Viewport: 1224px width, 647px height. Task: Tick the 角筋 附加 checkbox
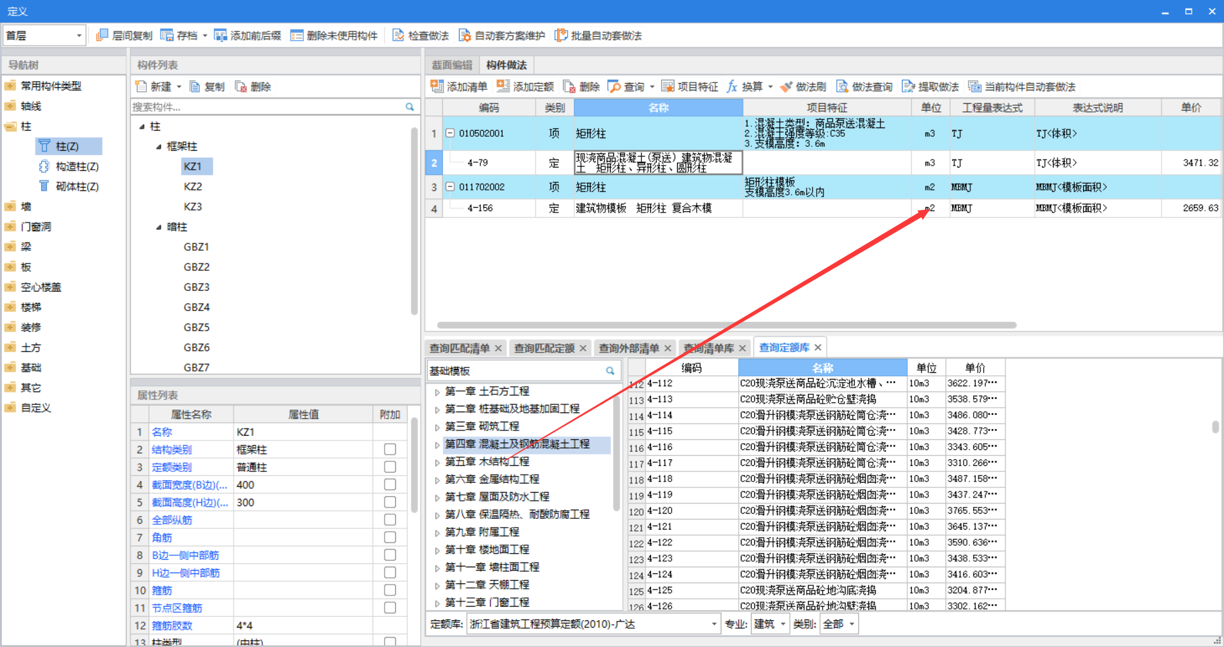click(390, 537)
